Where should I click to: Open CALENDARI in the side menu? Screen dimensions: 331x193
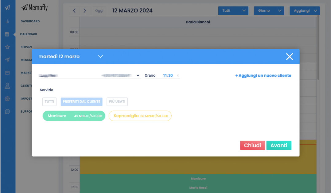coord(29,34)
